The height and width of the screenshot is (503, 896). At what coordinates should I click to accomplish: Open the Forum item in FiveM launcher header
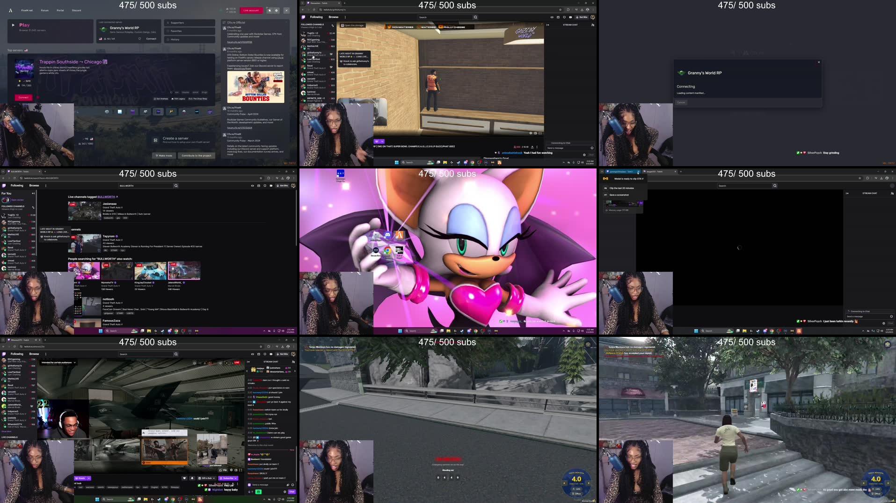(44, 10)
